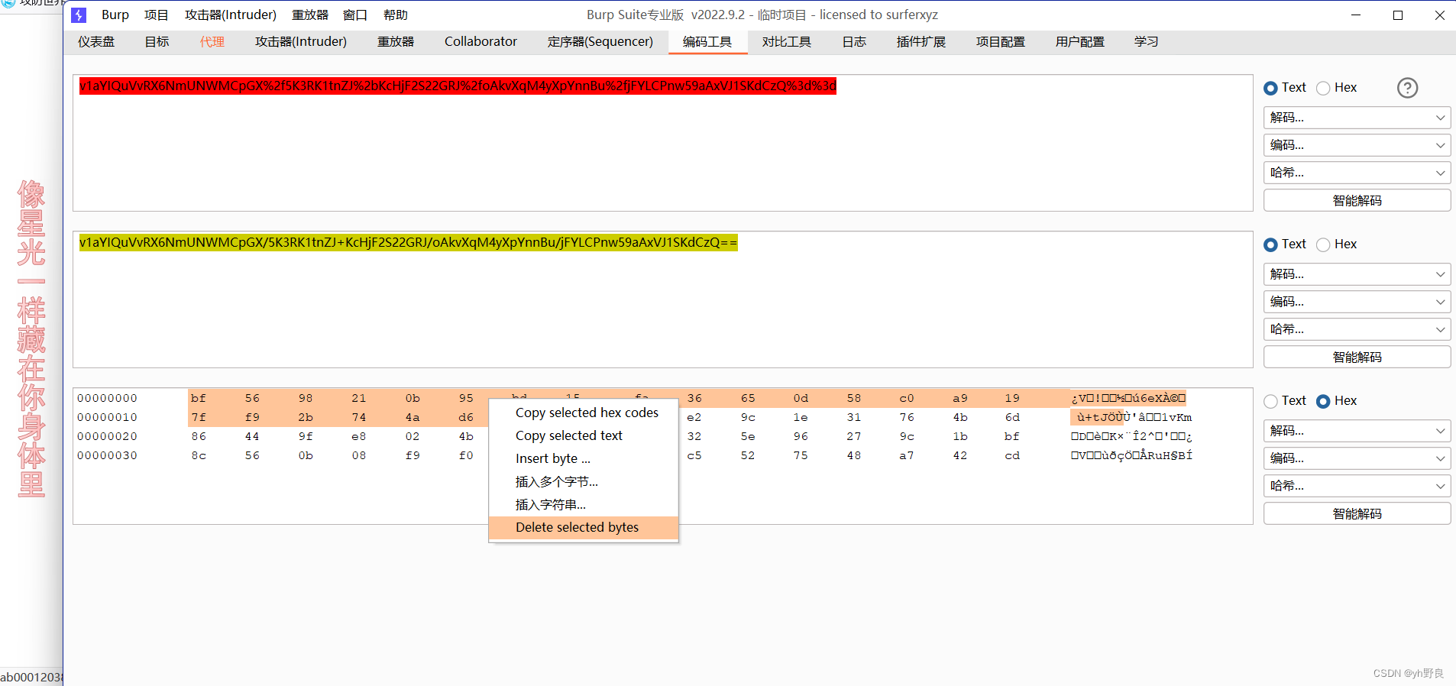The width and height of the screenshot is (1456, 686).
Task: Choose 插入字符串... from context menu
Action: 584,504
